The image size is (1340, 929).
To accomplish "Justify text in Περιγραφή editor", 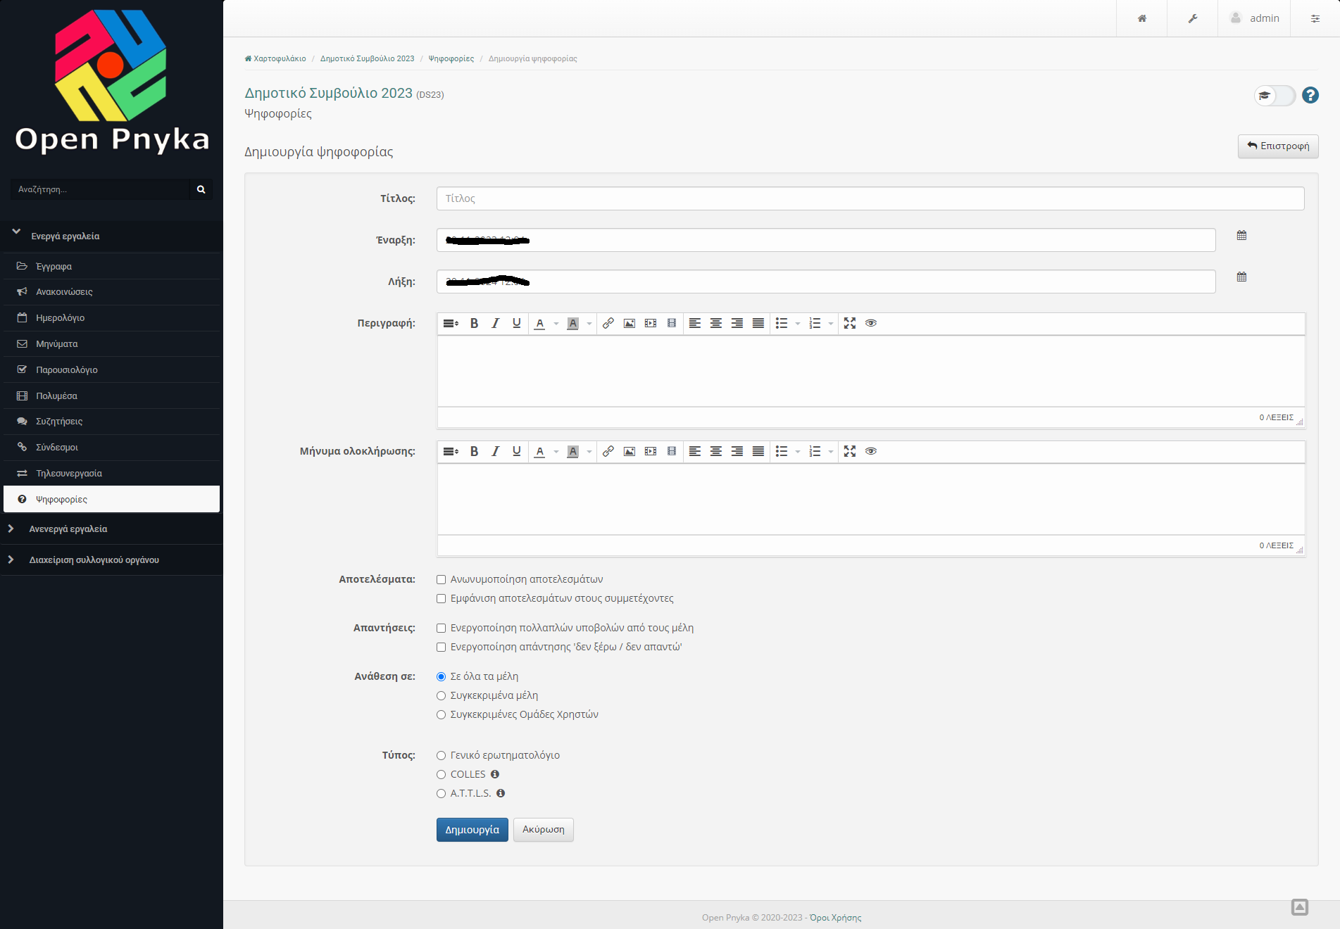I will click(x=758, y=323).
